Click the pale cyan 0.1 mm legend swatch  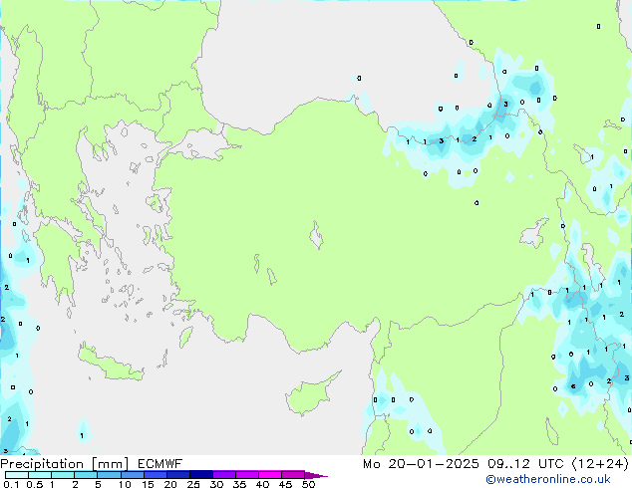tap(10, 475)
